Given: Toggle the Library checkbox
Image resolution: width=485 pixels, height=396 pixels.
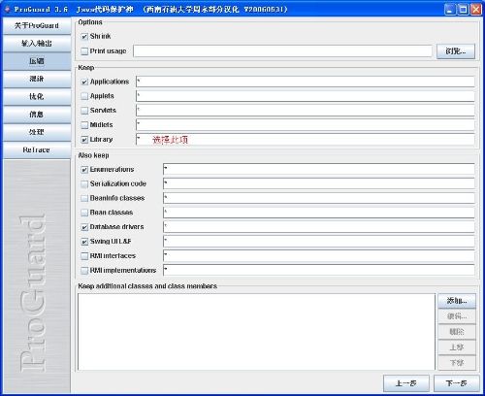Looking at the screenshot, I should (84, 140).
